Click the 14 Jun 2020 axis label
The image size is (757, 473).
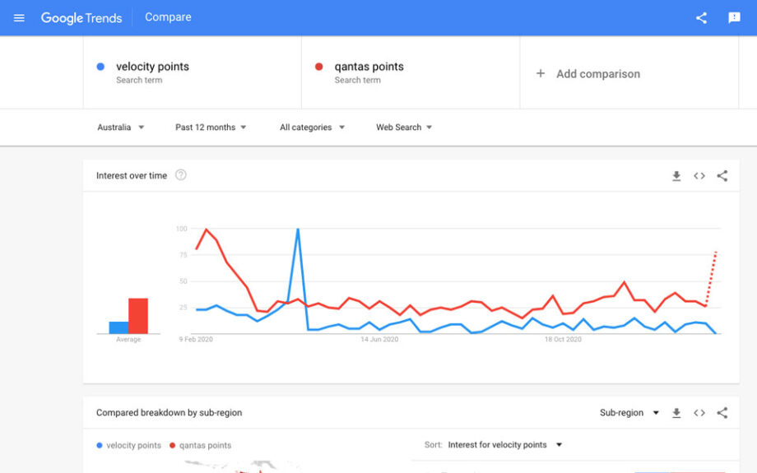(379, 340)
